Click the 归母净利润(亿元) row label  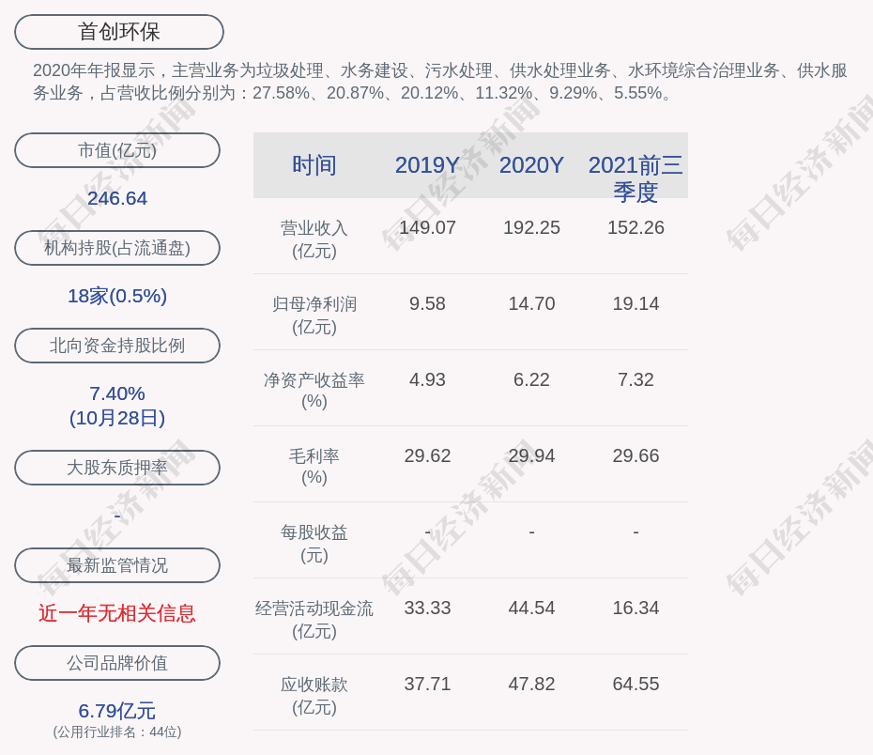[x=314, y=316]
